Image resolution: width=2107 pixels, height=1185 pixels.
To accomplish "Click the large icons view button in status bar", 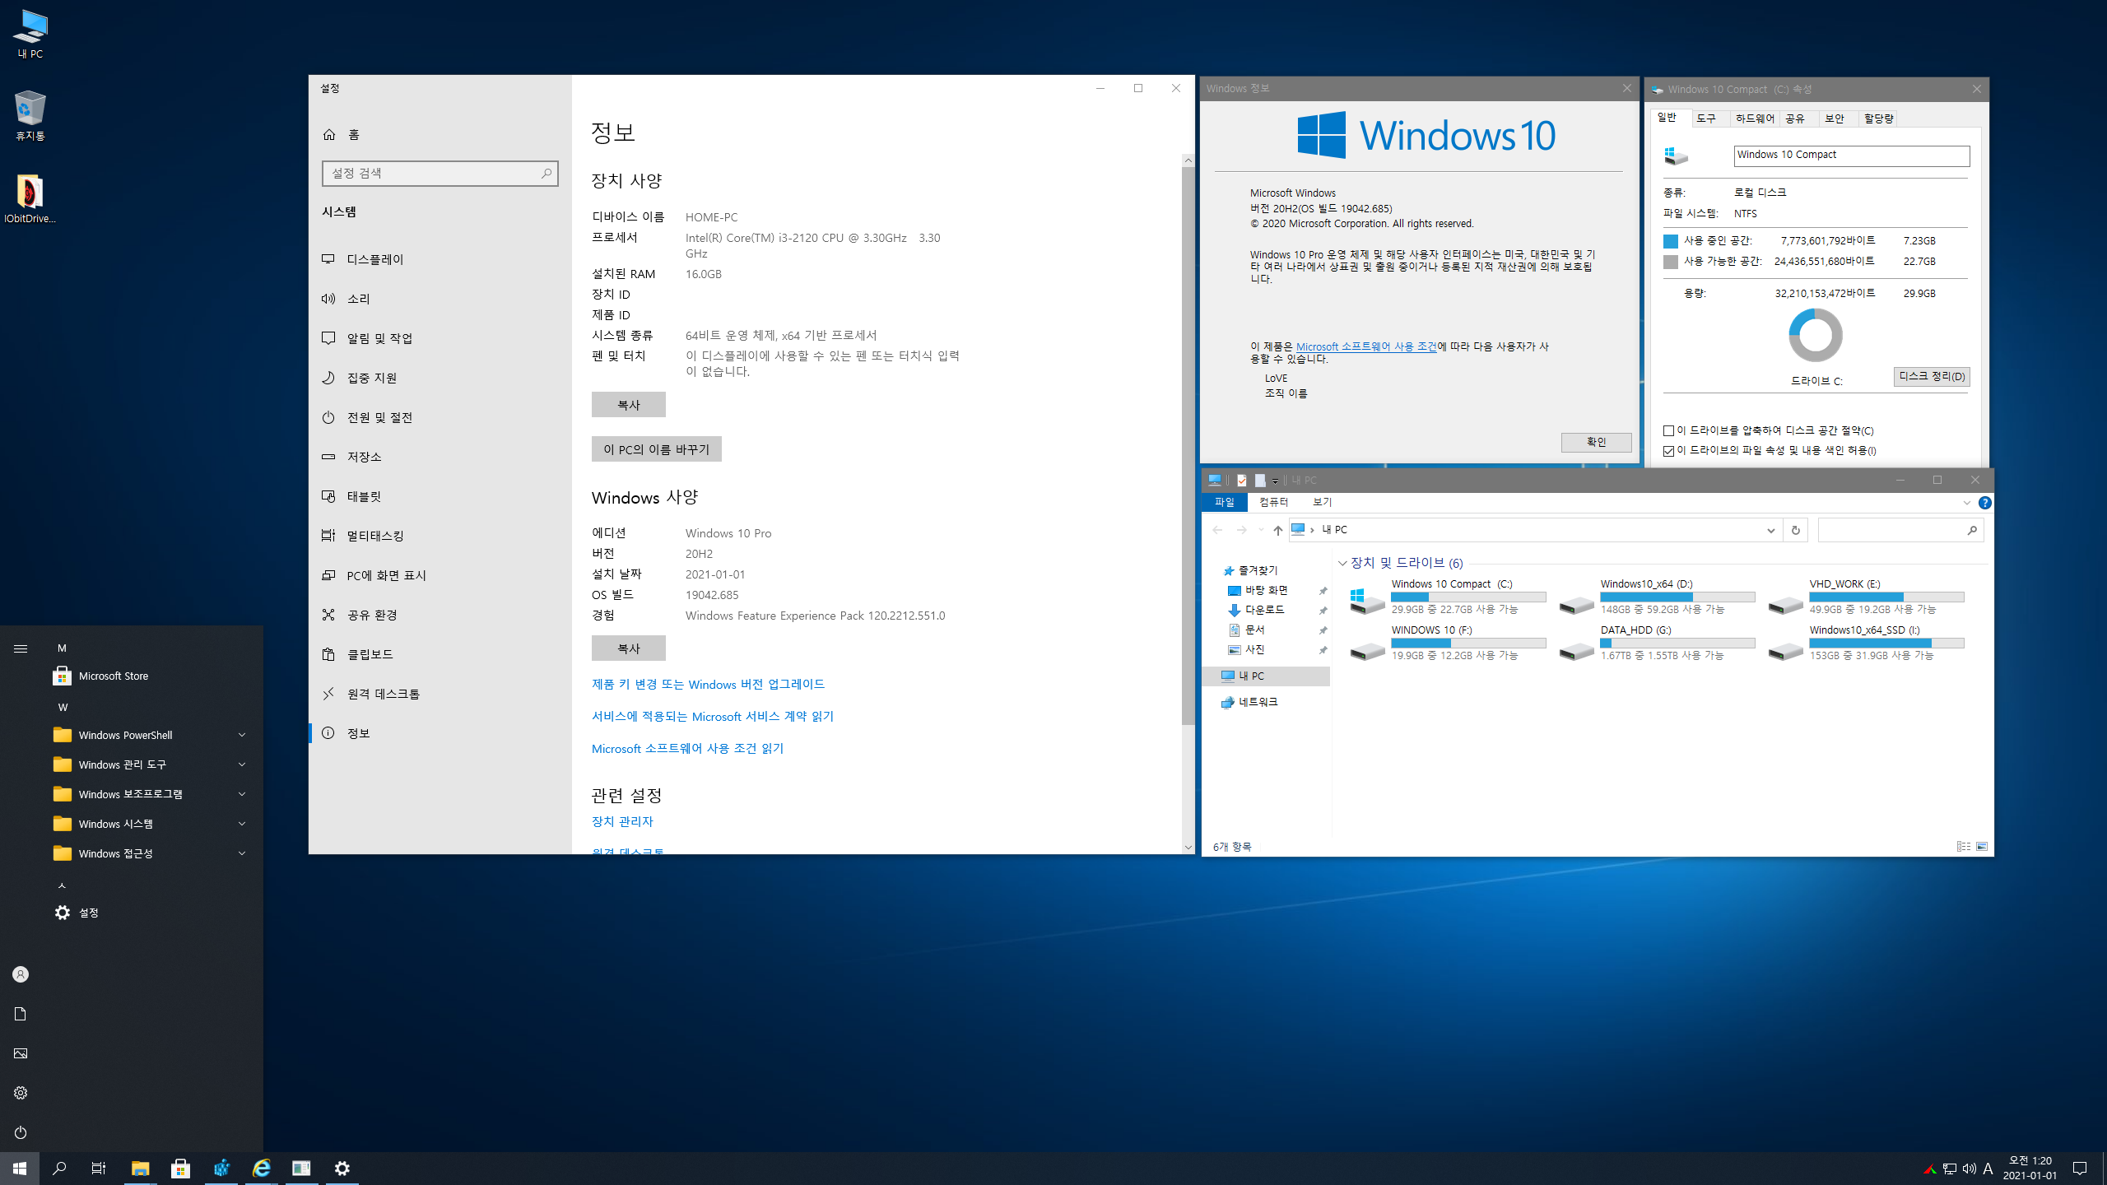I will (x=1982, y=847).
